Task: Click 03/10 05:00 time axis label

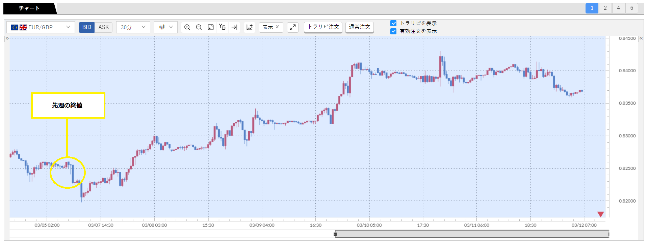Action: pyautogui.click(x=369, y=225)
